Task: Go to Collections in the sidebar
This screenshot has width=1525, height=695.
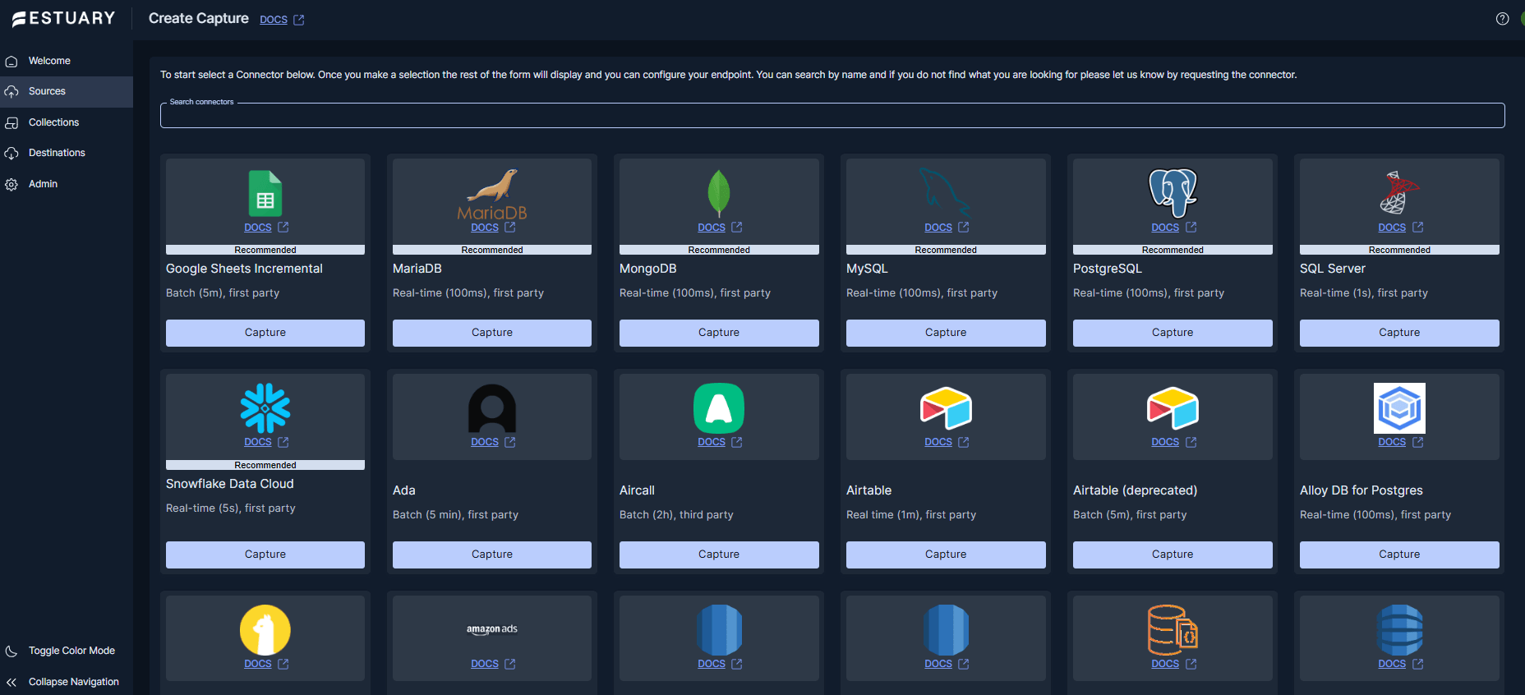Action: tap(53, 122)
